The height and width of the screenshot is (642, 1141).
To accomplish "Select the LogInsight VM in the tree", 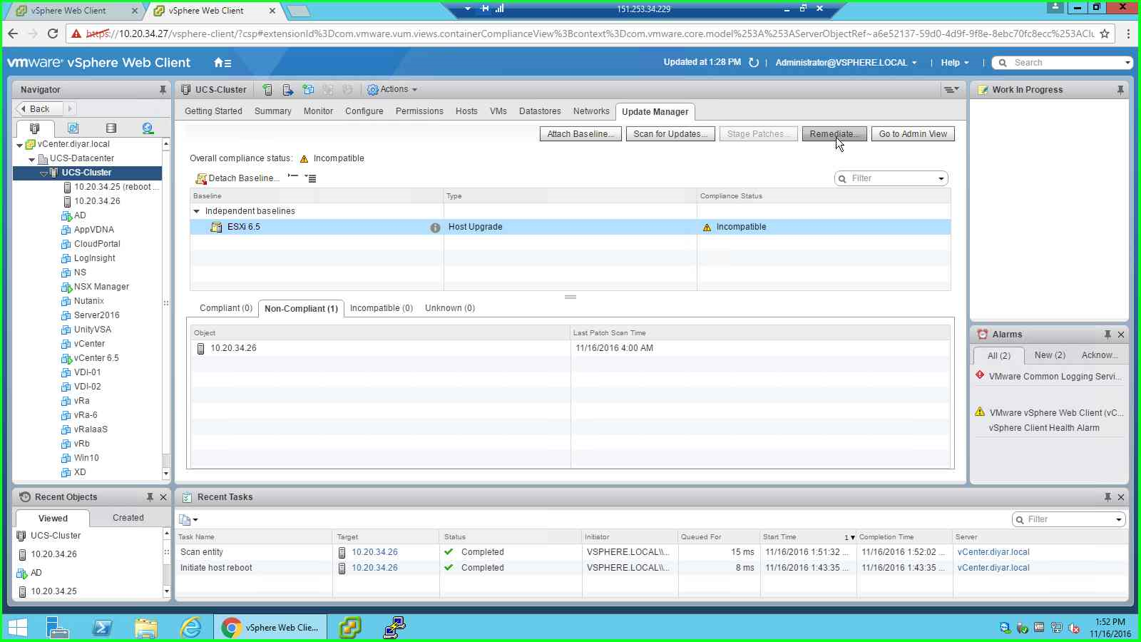I will click(x=94, y=258).
